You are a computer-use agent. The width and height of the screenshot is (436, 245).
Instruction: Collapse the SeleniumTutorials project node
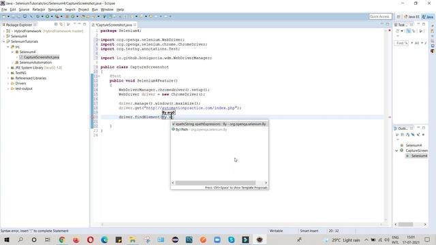pos(4,42)
